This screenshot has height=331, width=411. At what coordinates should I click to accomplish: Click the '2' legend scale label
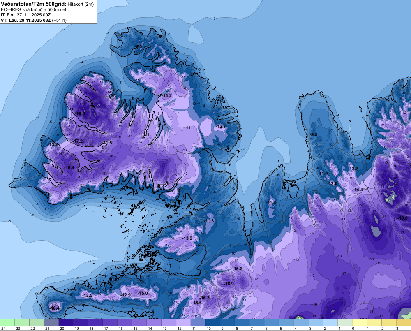click(x=382, y=329)
